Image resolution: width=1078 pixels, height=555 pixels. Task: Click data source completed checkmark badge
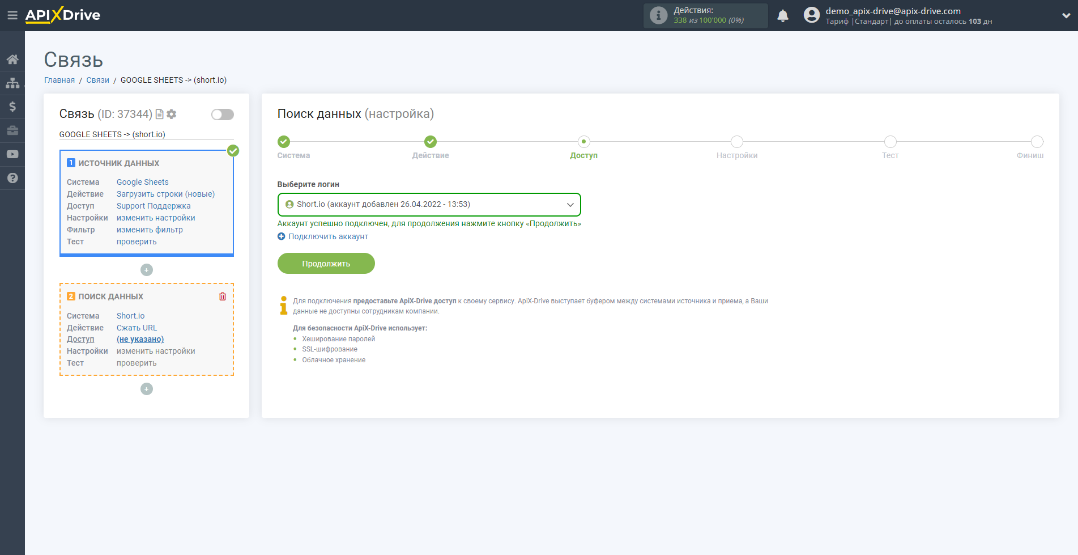click(233, 151)
